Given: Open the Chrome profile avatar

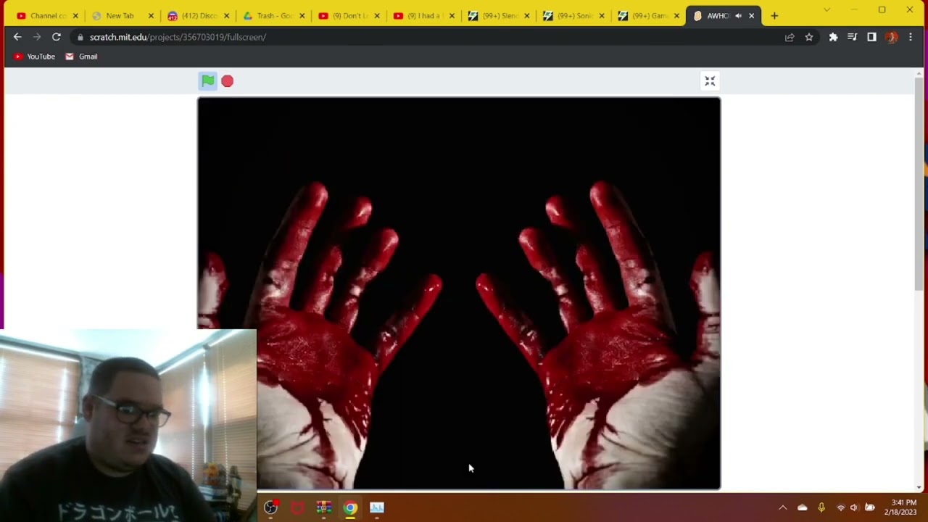Looking at the screenshot, I should (x=891, y=37).
